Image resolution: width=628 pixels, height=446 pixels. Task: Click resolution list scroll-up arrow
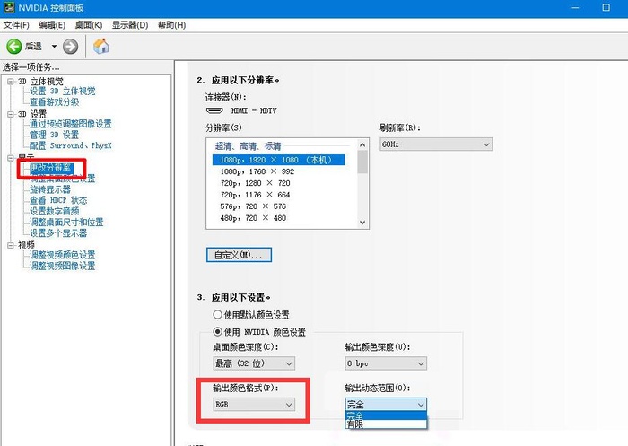[362, 144]
